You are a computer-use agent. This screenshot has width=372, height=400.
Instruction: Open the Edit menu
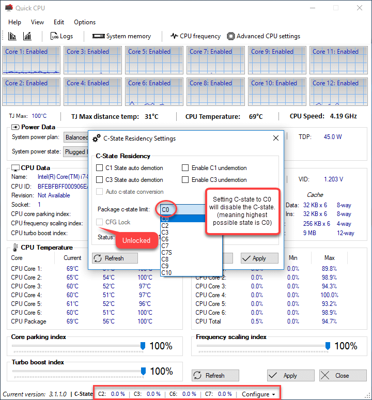click(59, 22)
